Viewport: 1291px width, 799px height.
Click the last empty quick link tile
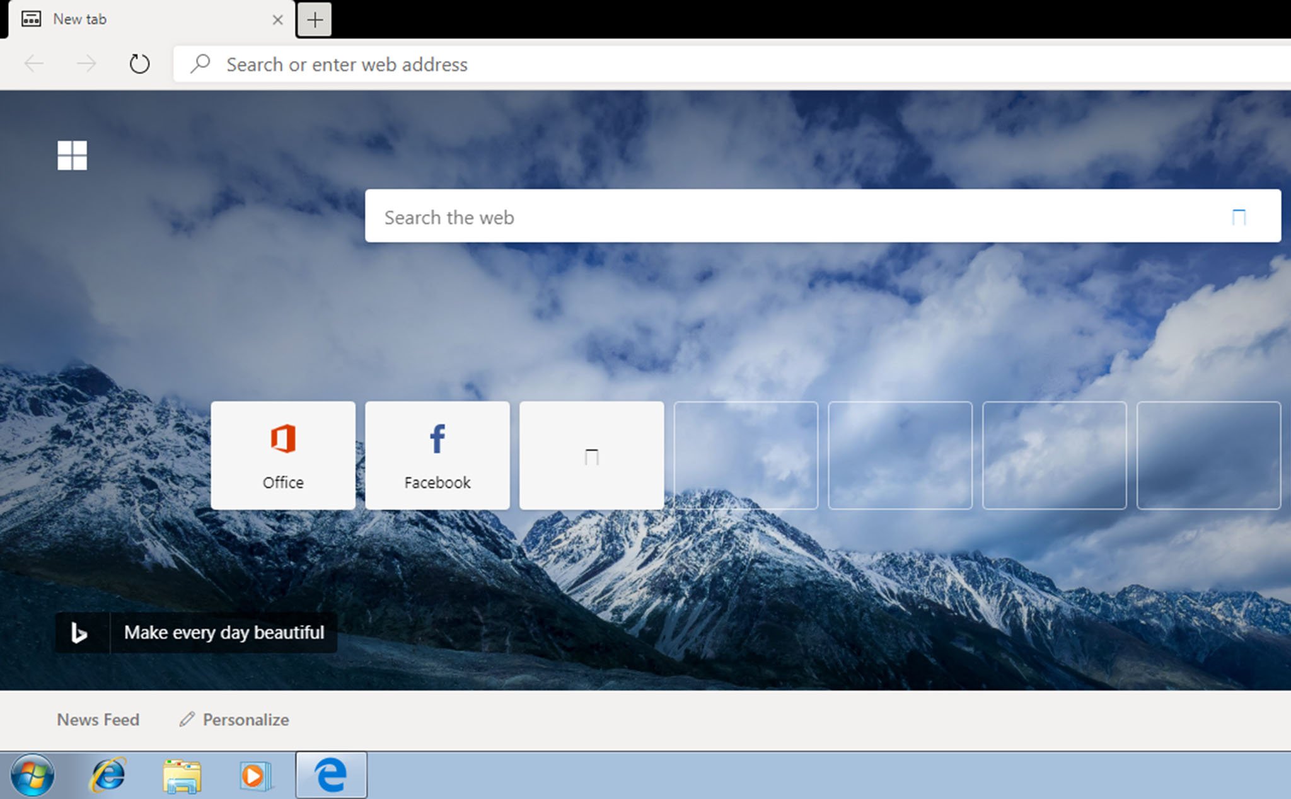pyautogui.click(x=1208, y=455)
